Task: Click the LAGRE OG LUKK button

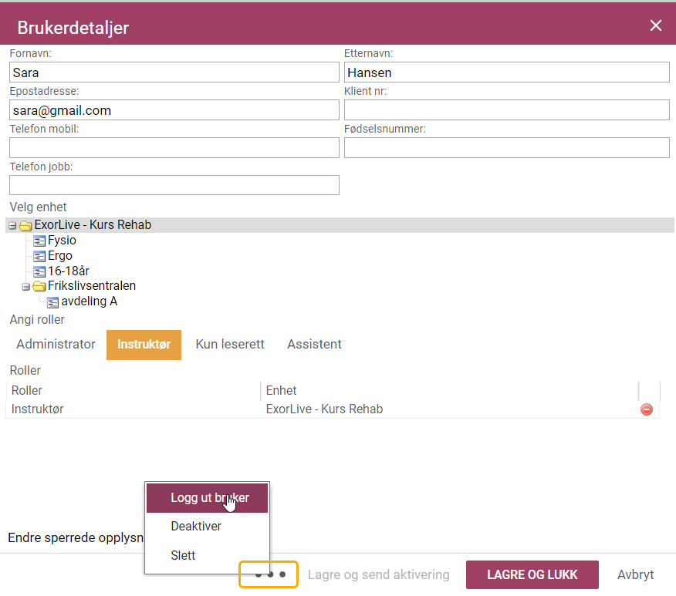Action: point(532,575)
